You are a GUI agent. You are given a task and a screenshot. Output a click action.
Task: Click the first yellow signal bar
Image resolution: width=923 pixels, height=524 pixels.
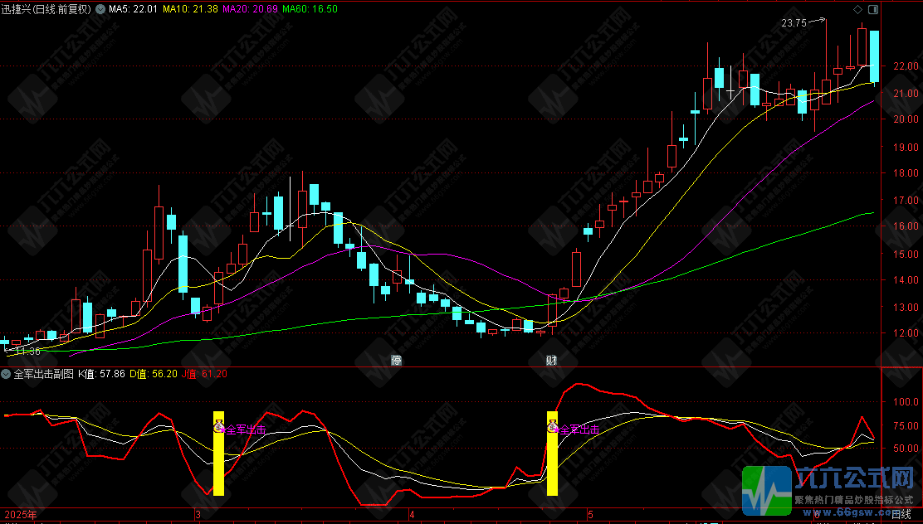tap(218, 454)
